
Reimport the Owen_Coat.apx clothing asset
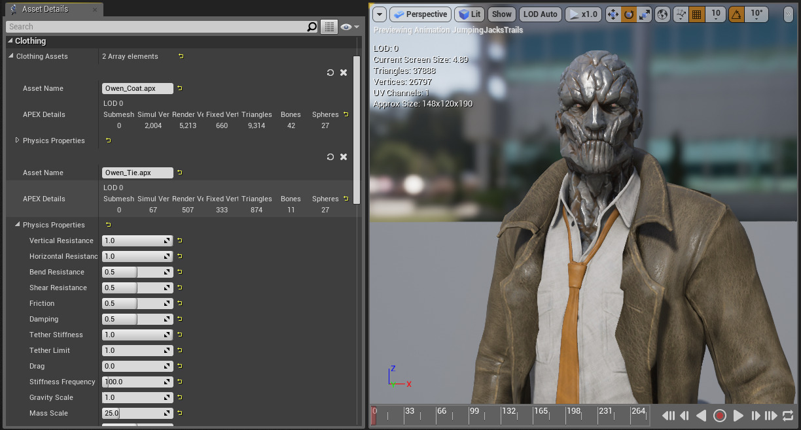click(x=330, y=73)
